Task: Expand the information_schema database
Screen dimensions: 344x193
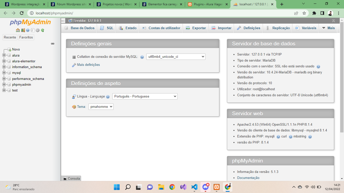Action: pos(4,67)
